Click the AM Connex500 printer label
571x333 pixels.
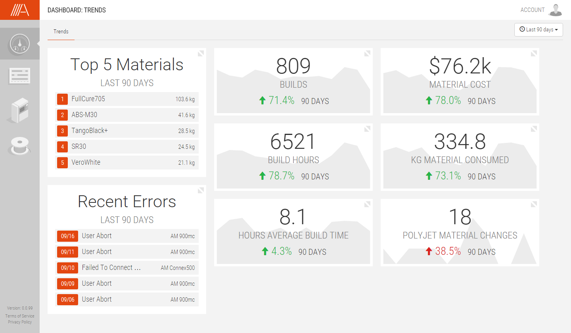click(x=178, y=268)
